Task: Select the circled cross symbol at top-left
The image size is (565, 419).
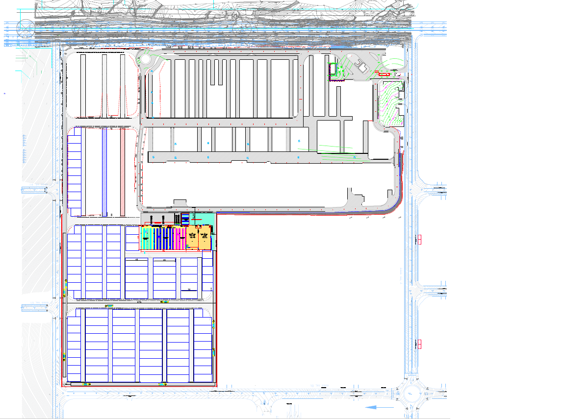Action: coord(24,27)
